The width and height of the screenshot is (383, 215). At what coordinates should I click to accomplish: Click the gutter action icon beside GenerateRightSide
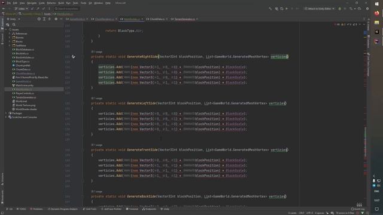click(x=73, y=57)
